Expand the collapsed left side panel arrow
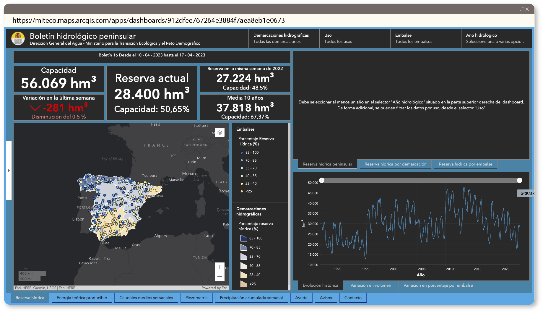 tap(9, 171)
